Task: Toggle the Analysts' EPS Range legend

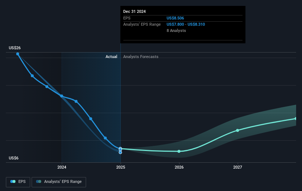Action: click(59, 182)
